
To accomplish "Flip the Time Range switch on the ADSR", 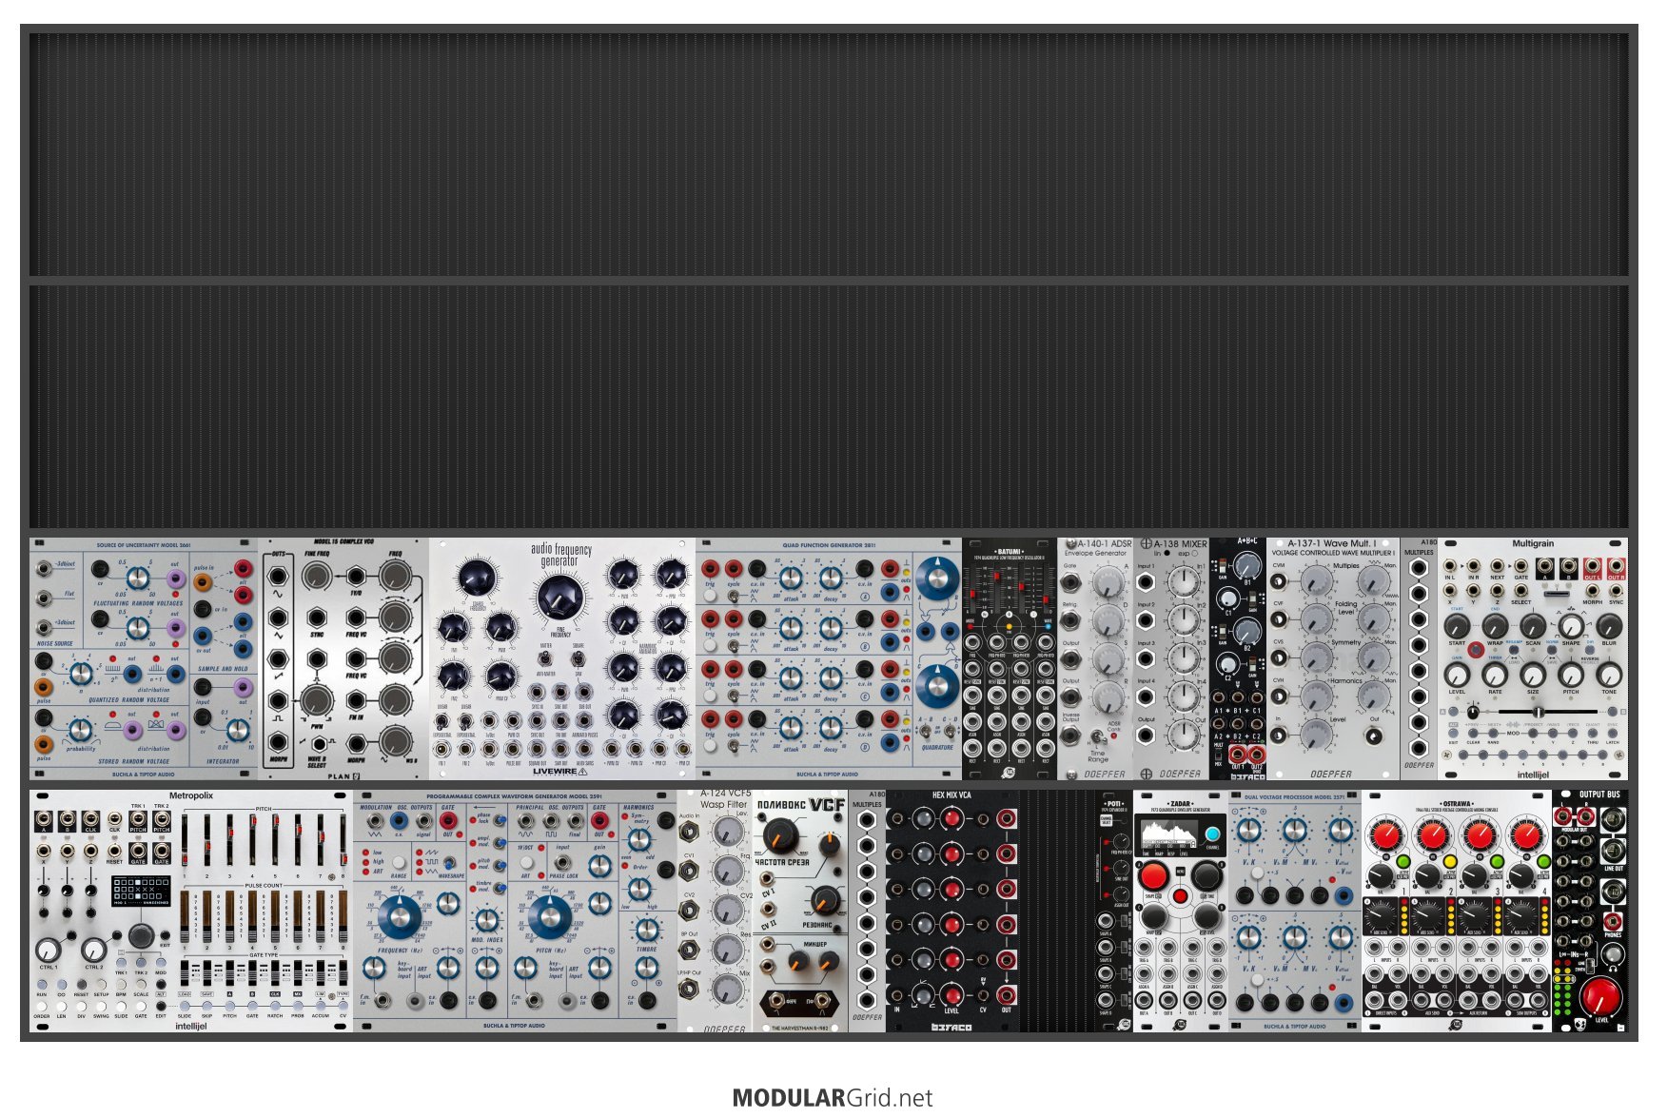I will coord(1097,736).
